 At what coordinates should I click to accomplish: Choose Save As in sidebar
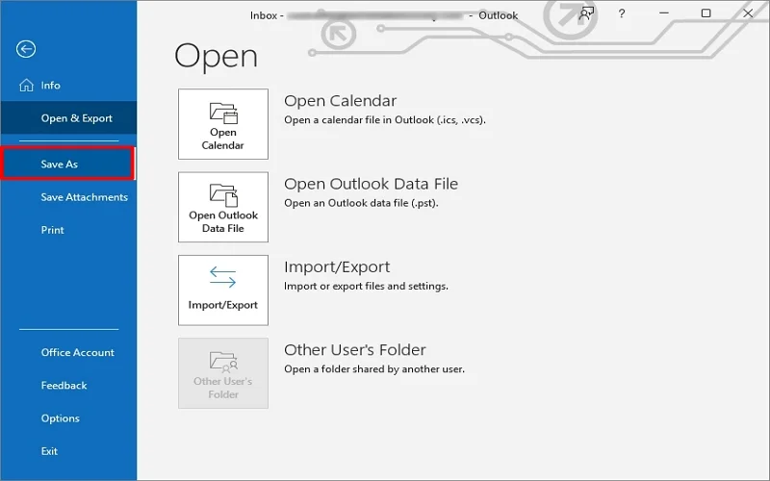[67, 164]
